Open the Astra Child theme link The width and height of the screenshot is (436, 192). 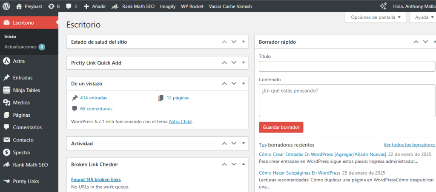point(180,121)
